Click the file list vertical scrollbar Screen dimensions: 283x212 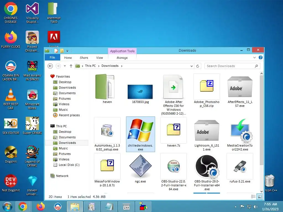(x=261, y=120)
